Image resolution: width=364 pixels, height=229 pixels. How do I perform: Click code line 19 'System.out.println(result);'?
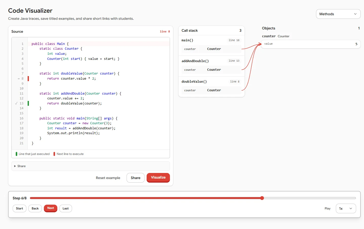click(74, 133)
